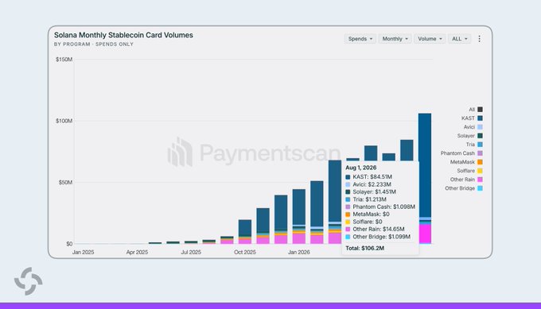Click the KAST legend label

[468, 118]
